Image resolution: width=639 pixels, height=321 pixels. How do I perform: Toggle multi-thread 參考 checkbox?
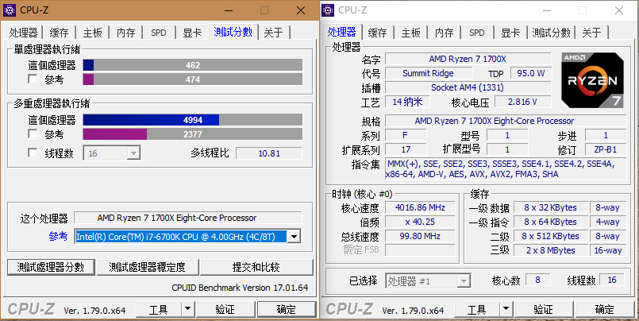click(x=33, y=133)
